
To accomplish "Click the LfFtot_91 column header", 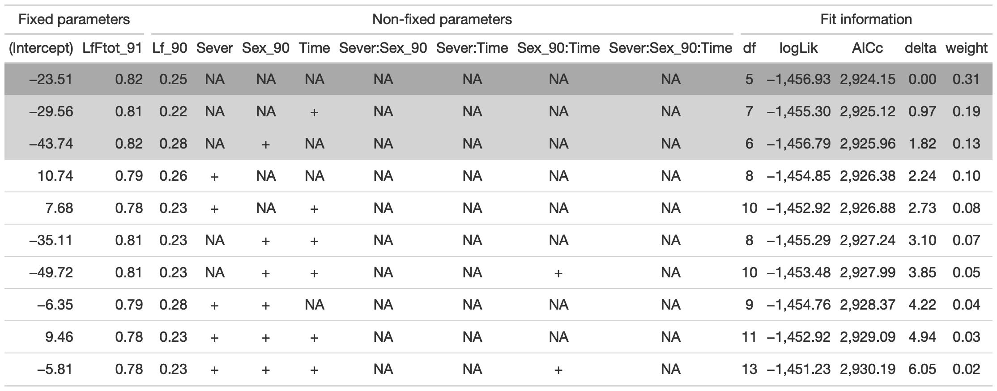I will pyautogui.click(x=112, y=48).
